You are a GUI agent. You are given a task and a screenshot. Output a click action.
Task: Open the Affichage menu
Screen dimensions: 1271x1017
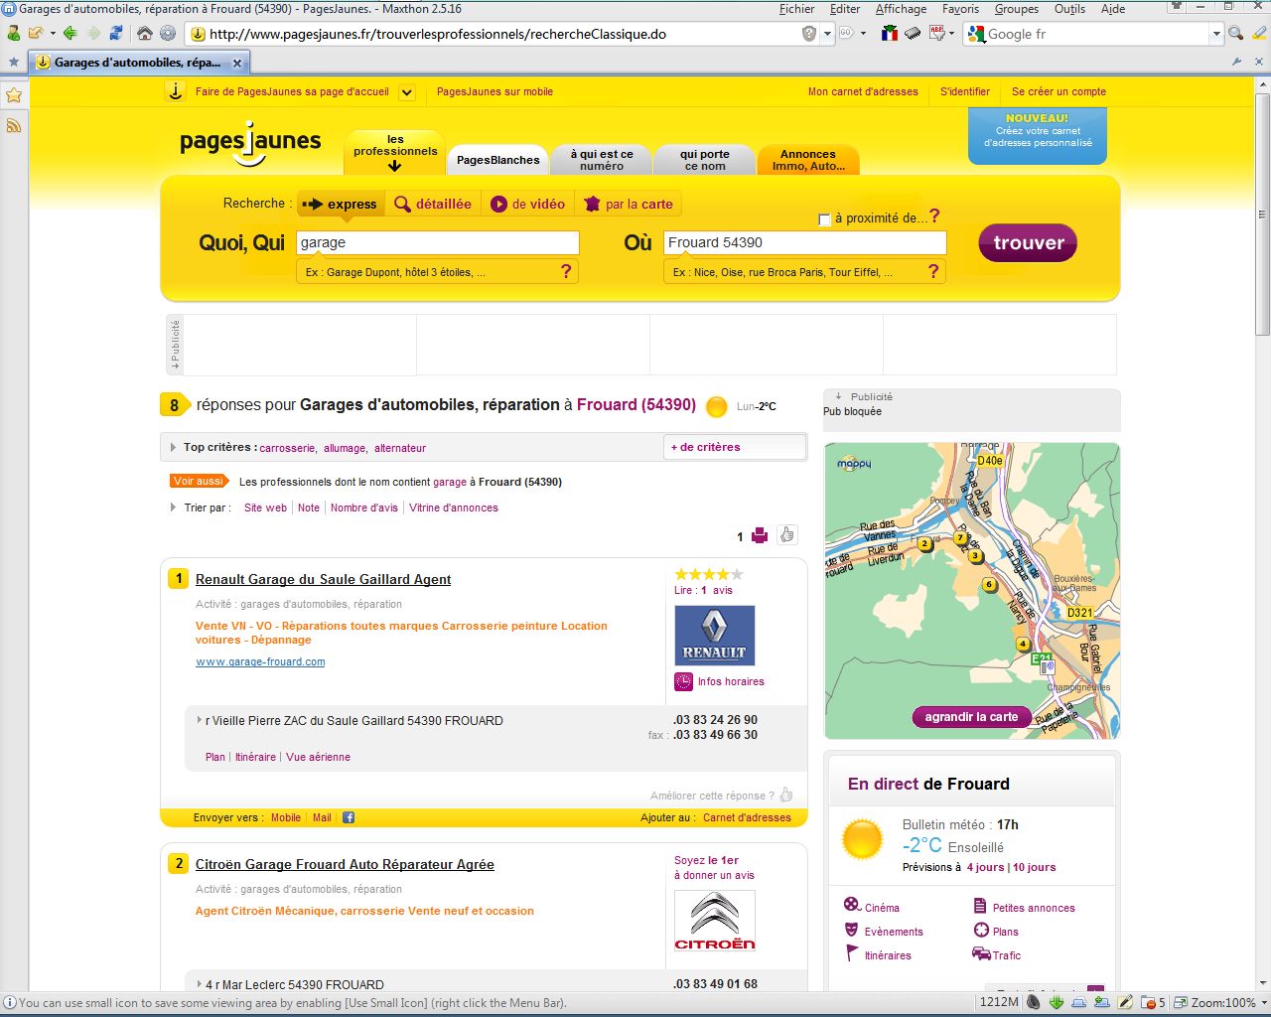pyautogui.click(x=901, y=9)
